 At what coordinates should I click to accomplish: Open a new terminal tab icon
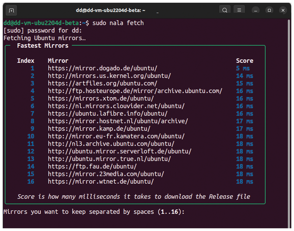point(11,10)
